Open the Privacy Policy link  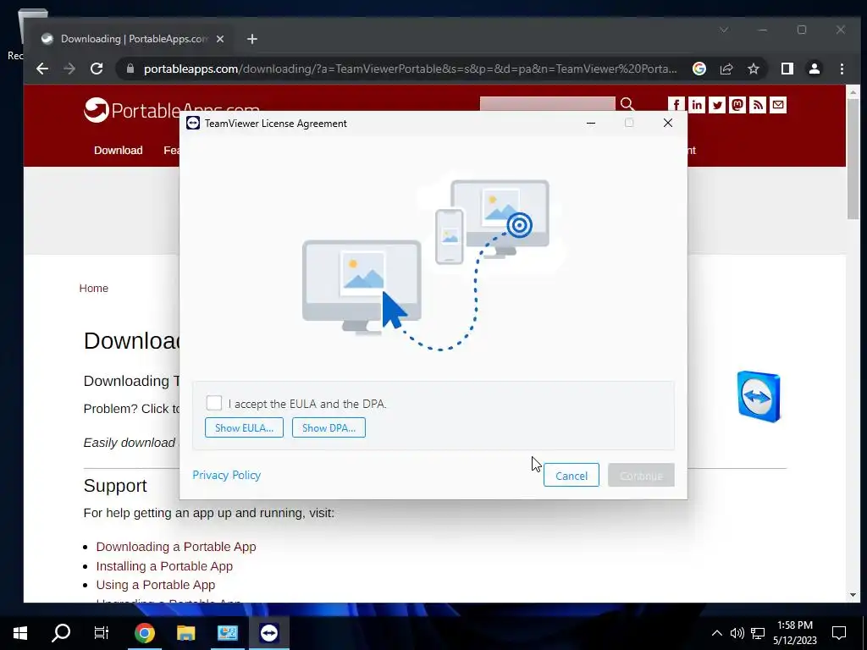[227, 475]
